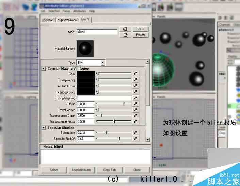Open texture map button for Diffuse
The height and width of the screenshot is (186, 240).
pyautogui.click(x=135, y=104)
